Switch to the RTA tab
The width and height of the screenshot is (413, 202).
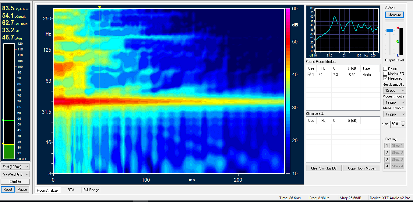71,190
